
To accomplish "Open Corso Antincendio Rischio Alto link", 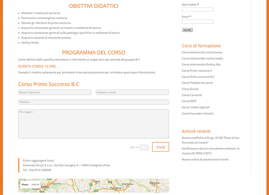I will click(x=201, y=65).
